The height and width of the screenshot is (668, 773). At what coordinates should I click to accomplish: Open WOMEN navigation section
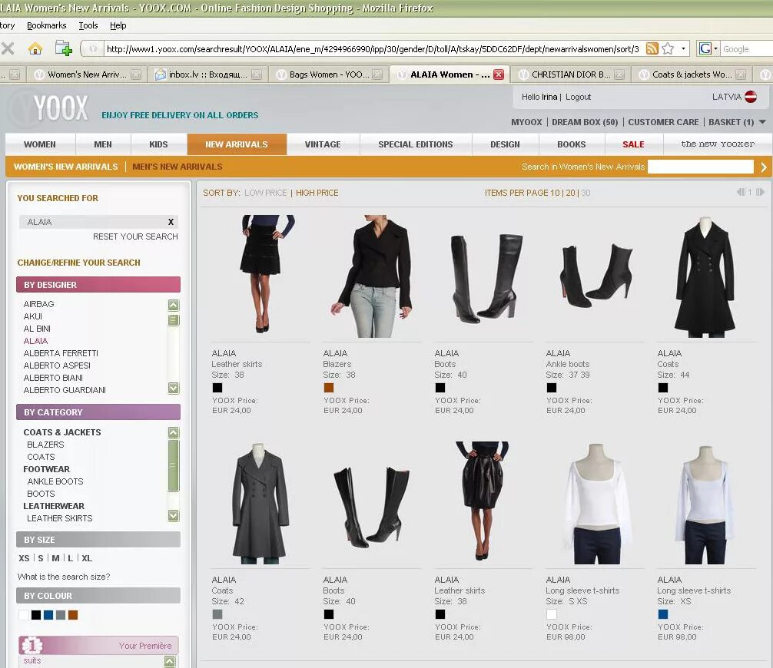point(40,144)
